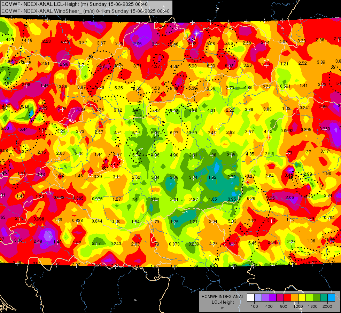Click the wind shear value 6.09

(211, 66)
